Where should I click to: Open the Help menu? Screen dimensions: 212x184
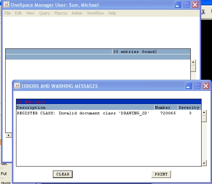[112, 13]
